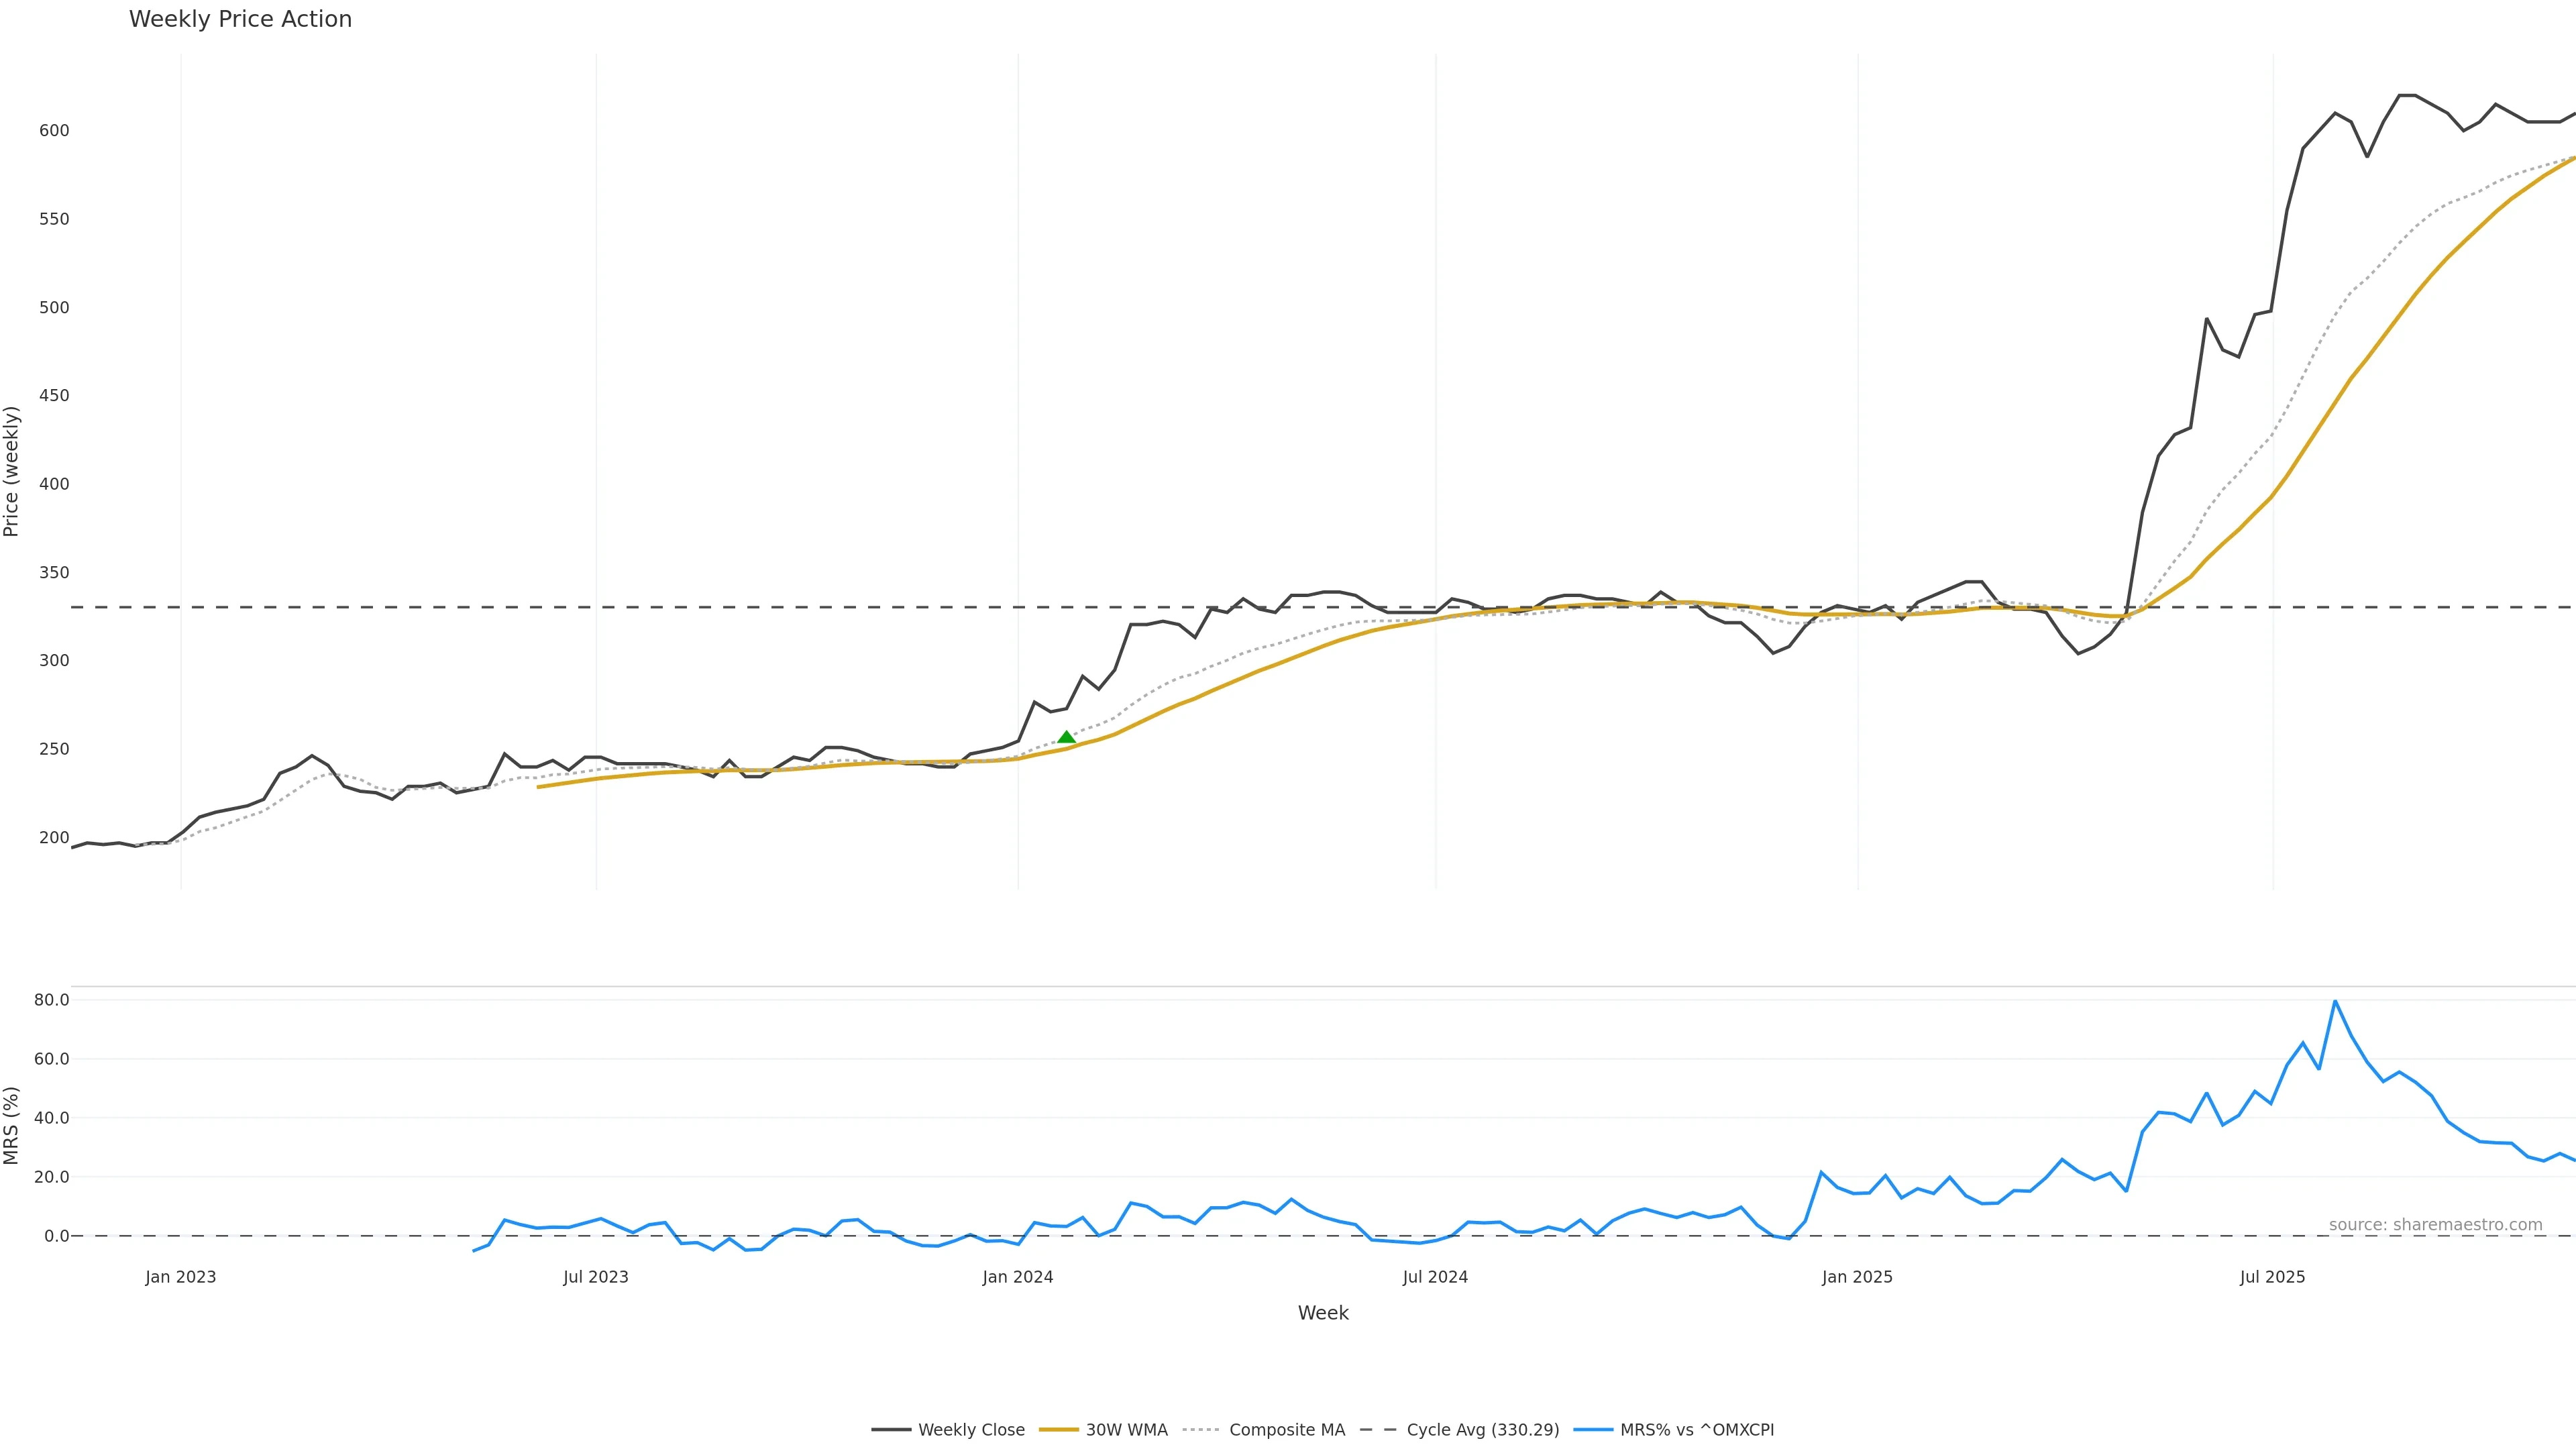
Task: Click the 80.0 MRS axis tick label
Action: pos(51,1000)
